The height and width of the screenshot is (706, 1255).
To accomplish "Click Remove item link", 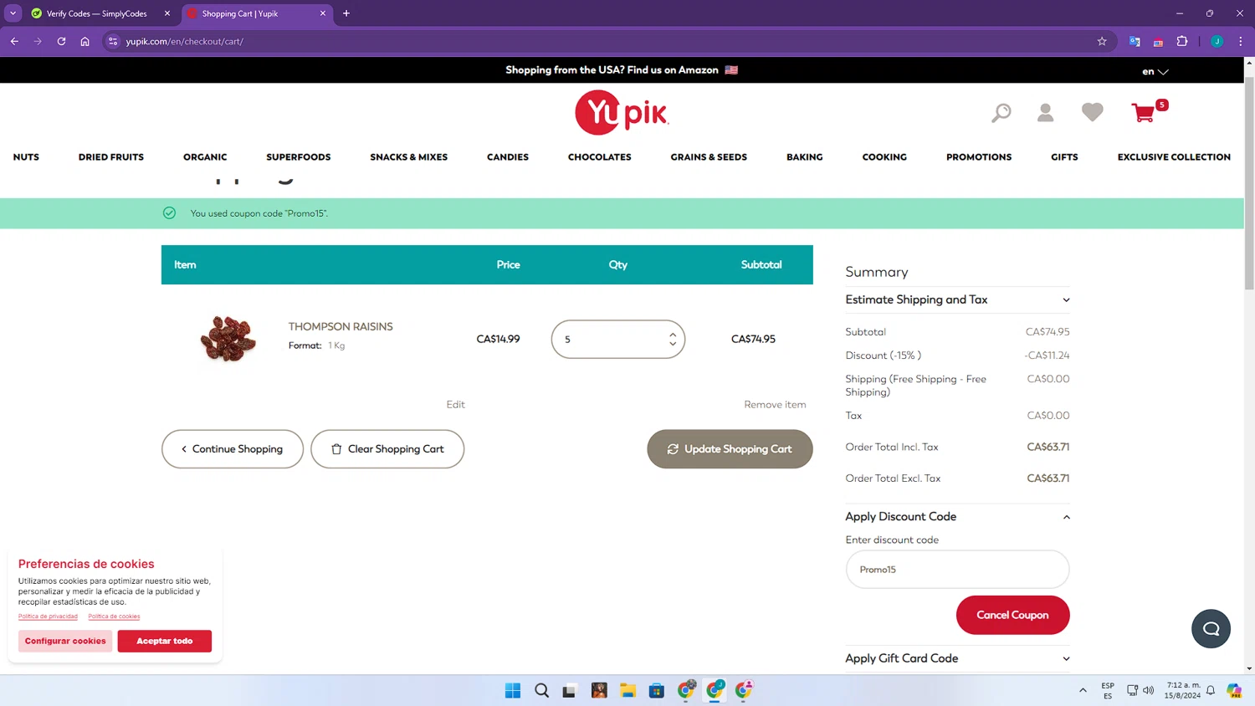I will click(775, 405).
